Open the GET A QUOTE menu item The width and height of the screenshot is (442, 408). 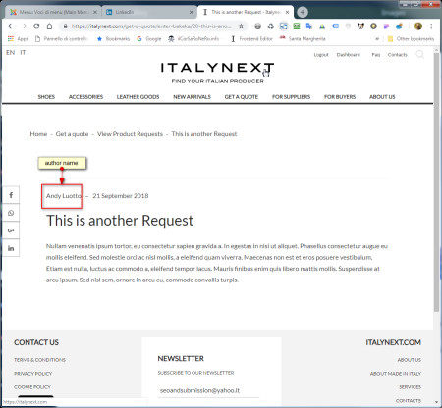click(x=242, y=97)
